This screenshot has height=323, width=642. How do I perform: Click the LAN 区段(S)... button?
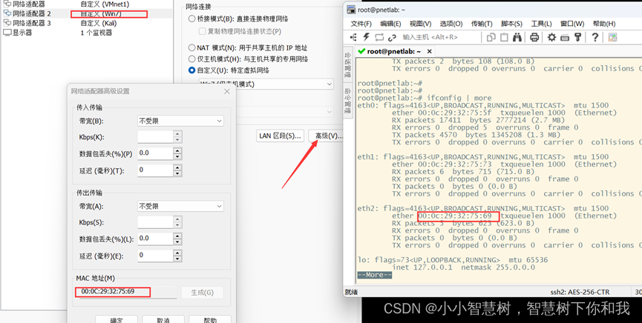pos(281,136)
